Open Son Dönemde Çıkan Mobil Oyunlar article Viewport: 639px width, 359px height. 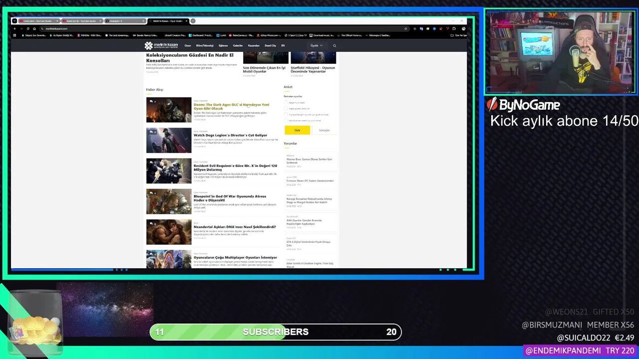click(264, 69)
